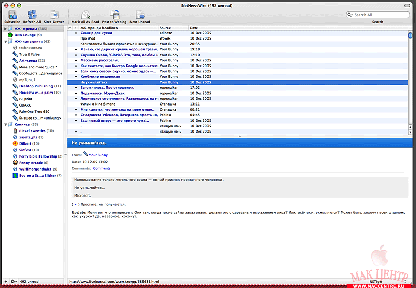Click Post to Weblog icon
This screenshot has height=288, width=416.
tap(114, 15)
